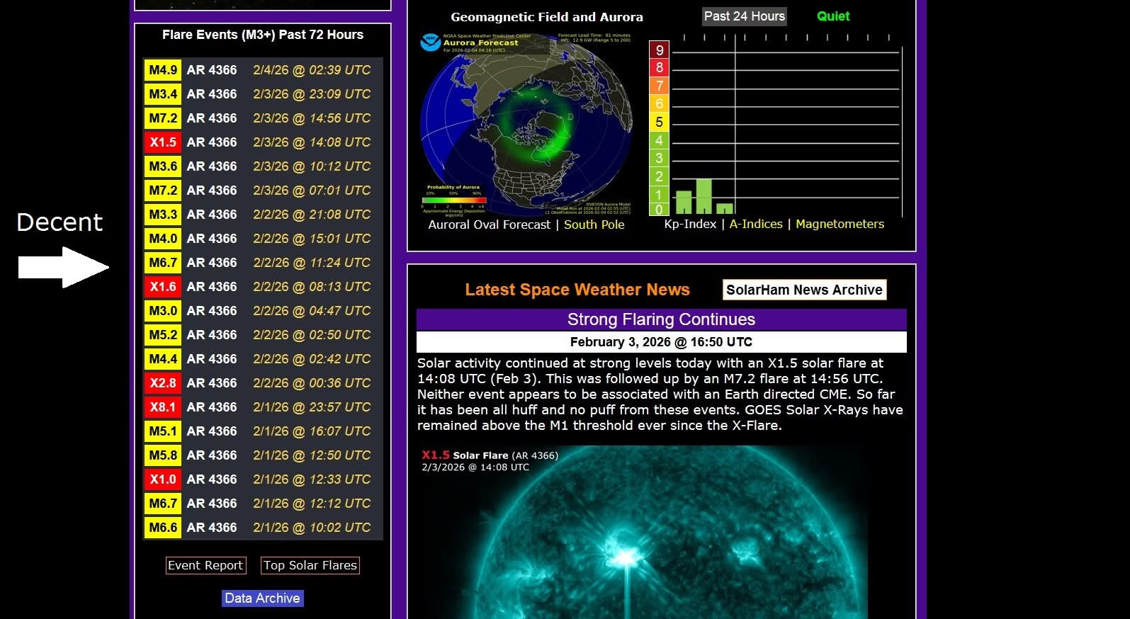Open the Event Report button
Image resolution: width=1130 pixels, height=619 pixels.
click(205, 565)
